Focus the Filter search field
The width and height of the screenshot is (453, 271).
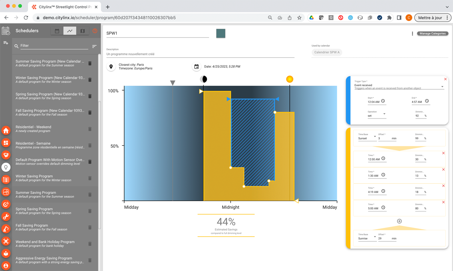(x=54, y=45)
